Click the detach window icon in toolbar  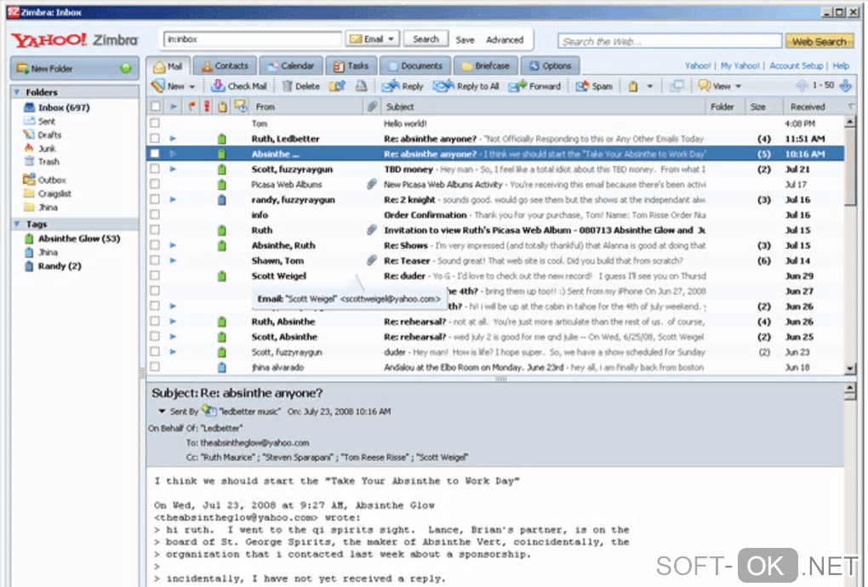tap(677, 86)
